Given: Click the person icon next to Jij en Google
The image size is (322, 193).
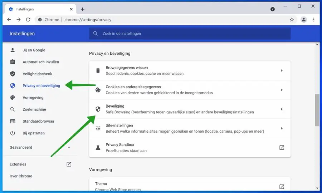Looking at the screenshot, I should [13, 50].
